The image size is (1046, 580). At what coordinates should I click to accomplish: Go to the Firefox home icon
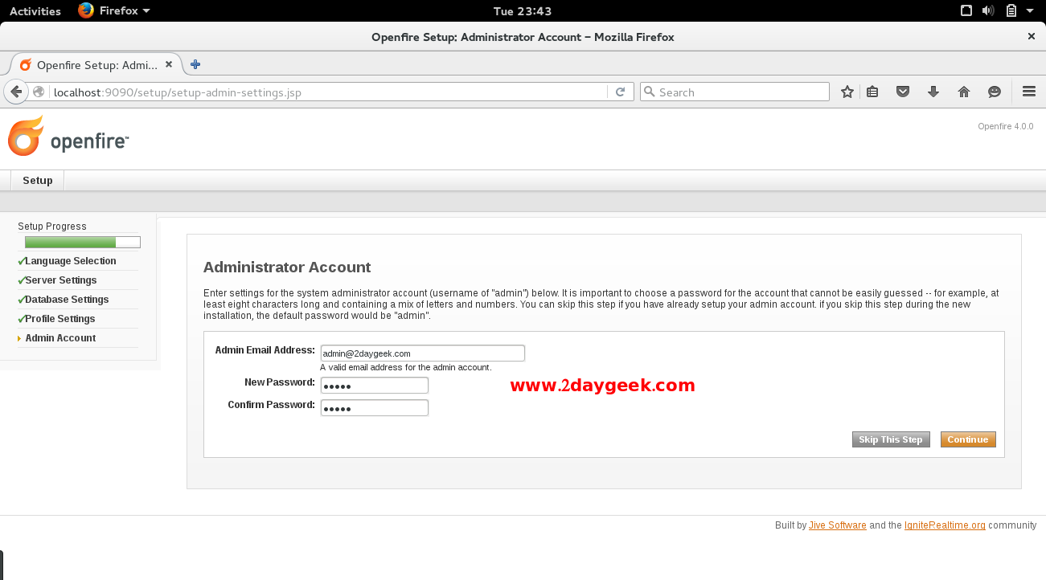point(964,92)
